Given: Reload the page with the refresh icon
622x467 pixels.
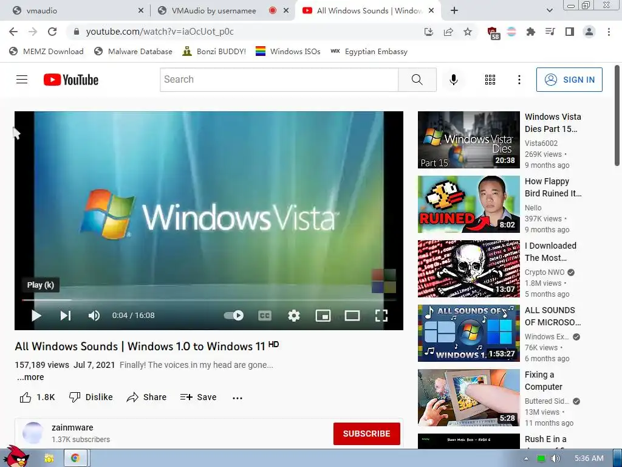Looking at the screenshot, I should click(52, 32).
